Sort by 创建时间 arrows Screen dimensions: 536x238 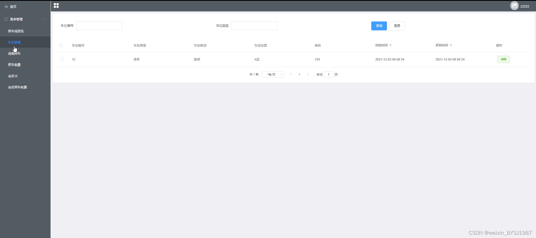pyautogui.click(x=391, y=45)
